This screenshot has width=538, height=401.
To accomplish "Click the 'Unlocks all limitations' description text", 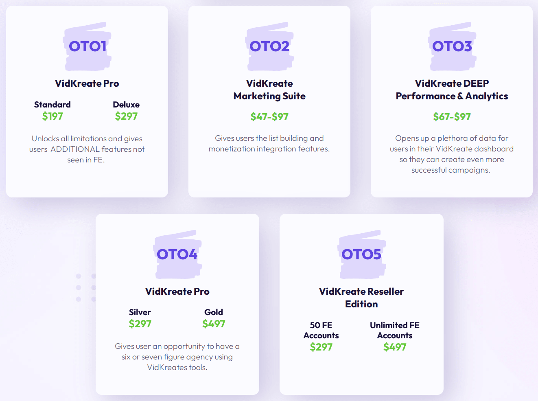I will click(87, 149).
